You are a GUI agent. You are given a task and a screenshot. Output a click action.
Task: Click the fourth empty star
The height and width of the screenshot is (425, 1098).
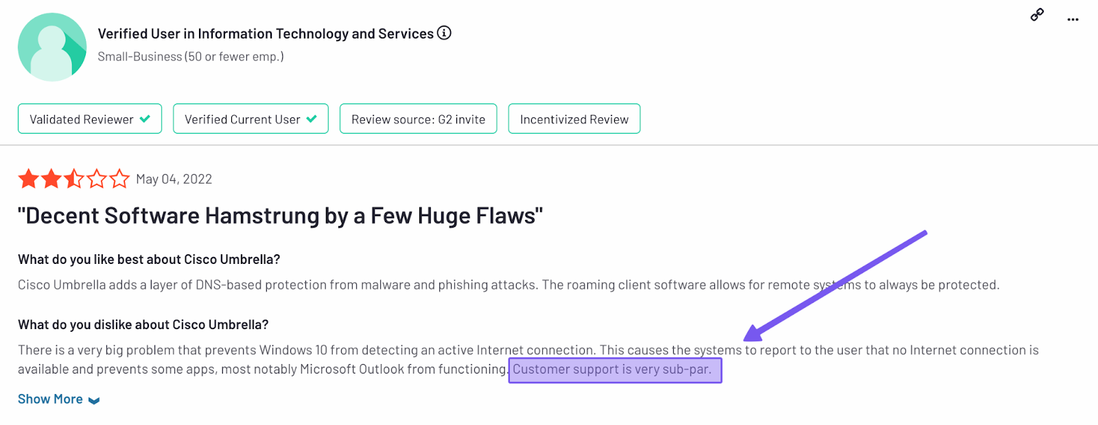[x=97, y=180]
